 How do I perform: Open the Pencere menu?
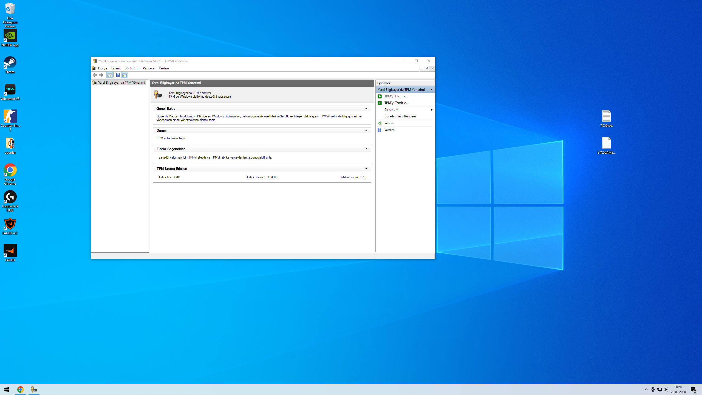pos(149,68)
